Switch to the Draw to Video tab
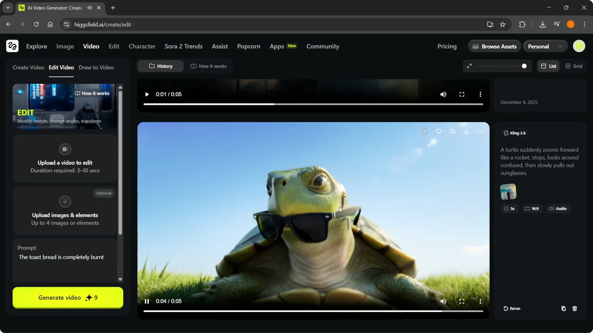The image size is (593, 333). (x=96, y=67)
